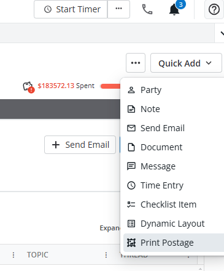Screen dimensions: 224x271
Task: Add a Document from menu
Action: coord(174,147)
